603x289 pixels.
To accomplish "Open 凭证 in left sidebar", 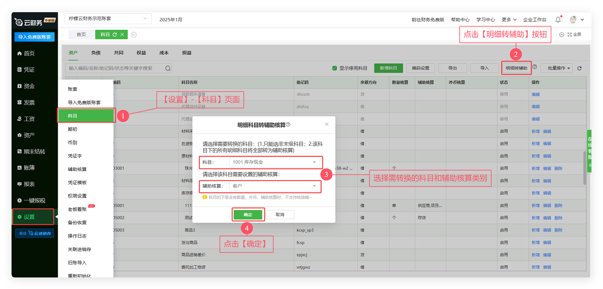I will [x=29, y=70].
